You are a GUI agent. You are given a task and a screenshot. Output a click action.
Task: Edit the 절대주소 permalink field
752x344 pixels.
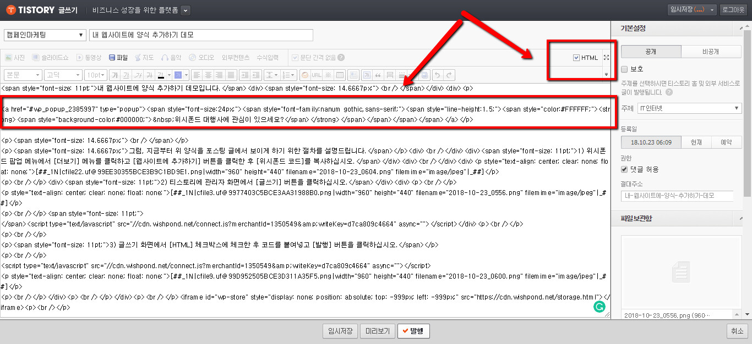click(678, 196)
